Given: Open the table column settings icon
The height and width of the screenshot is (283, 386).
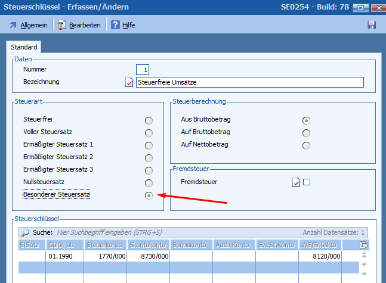Looking at the screenshot, I should pos(364,244).
